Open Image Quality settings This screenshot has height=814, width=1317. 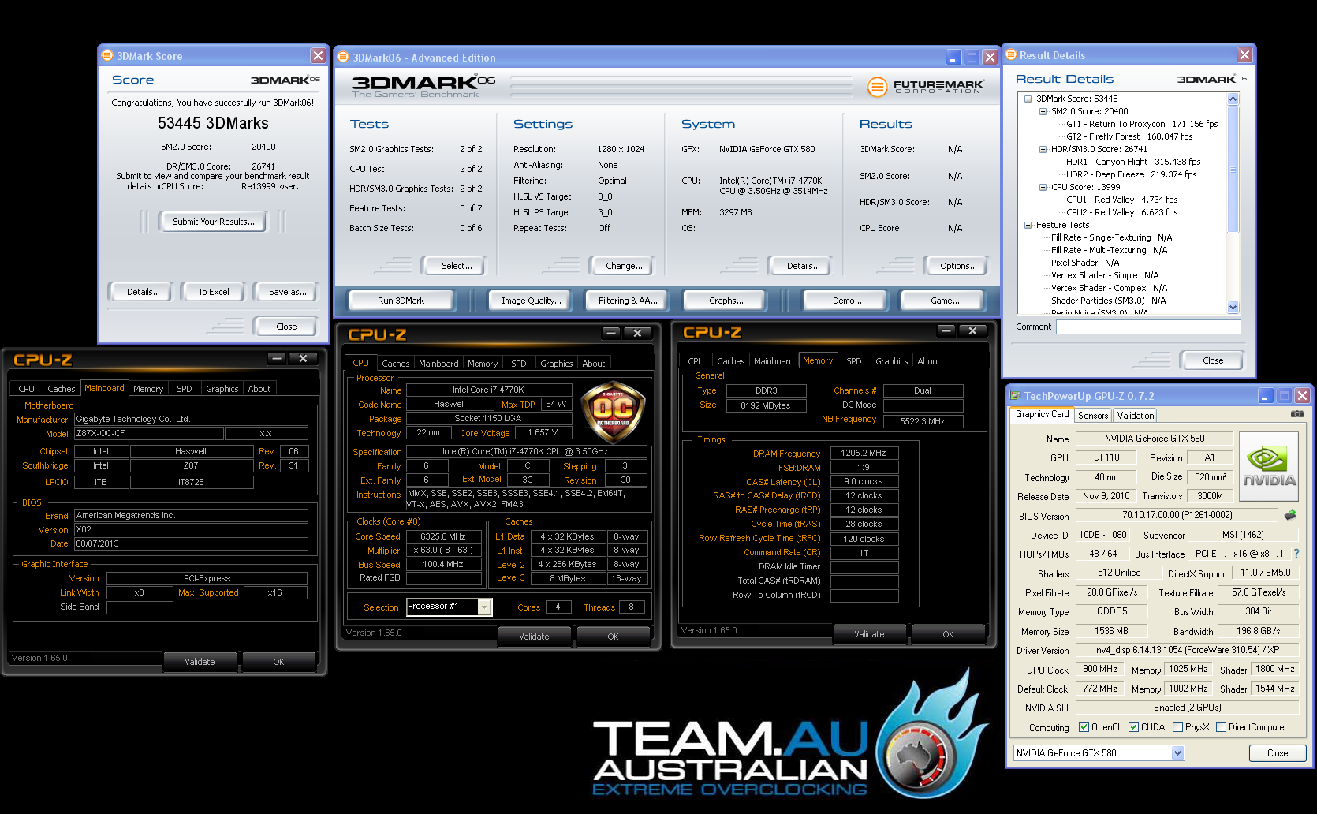[x=532, y=301]
